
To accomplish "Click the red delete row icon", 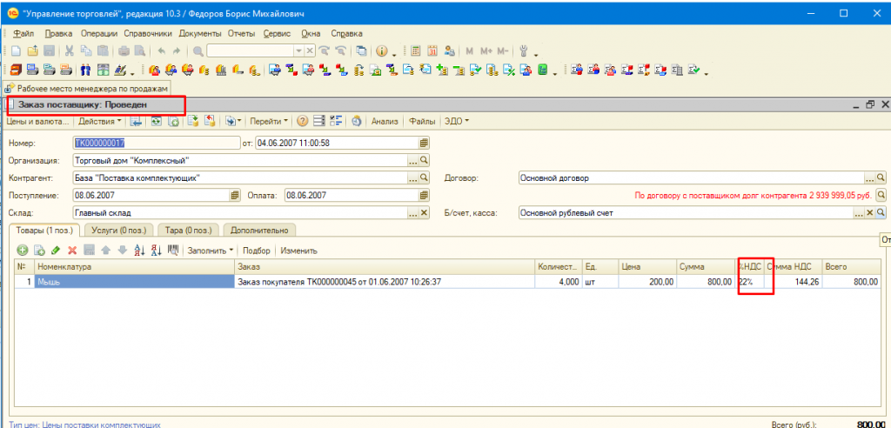I will coord(72,251).
